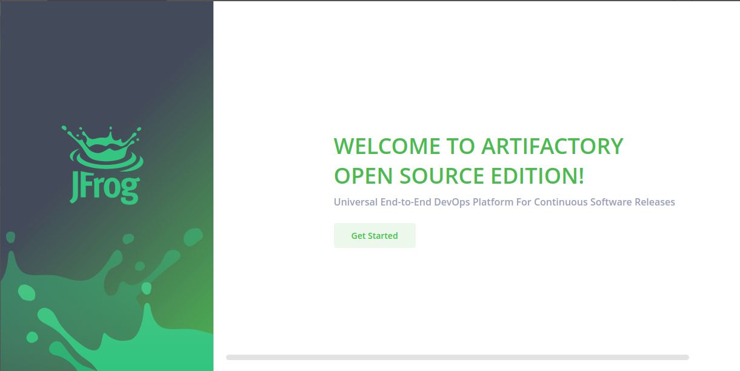Click the Universal End-to-End DevOps Platform subtitle
Image resolution: width=740 pixels, height=371 pixels.
pos(504,202)
